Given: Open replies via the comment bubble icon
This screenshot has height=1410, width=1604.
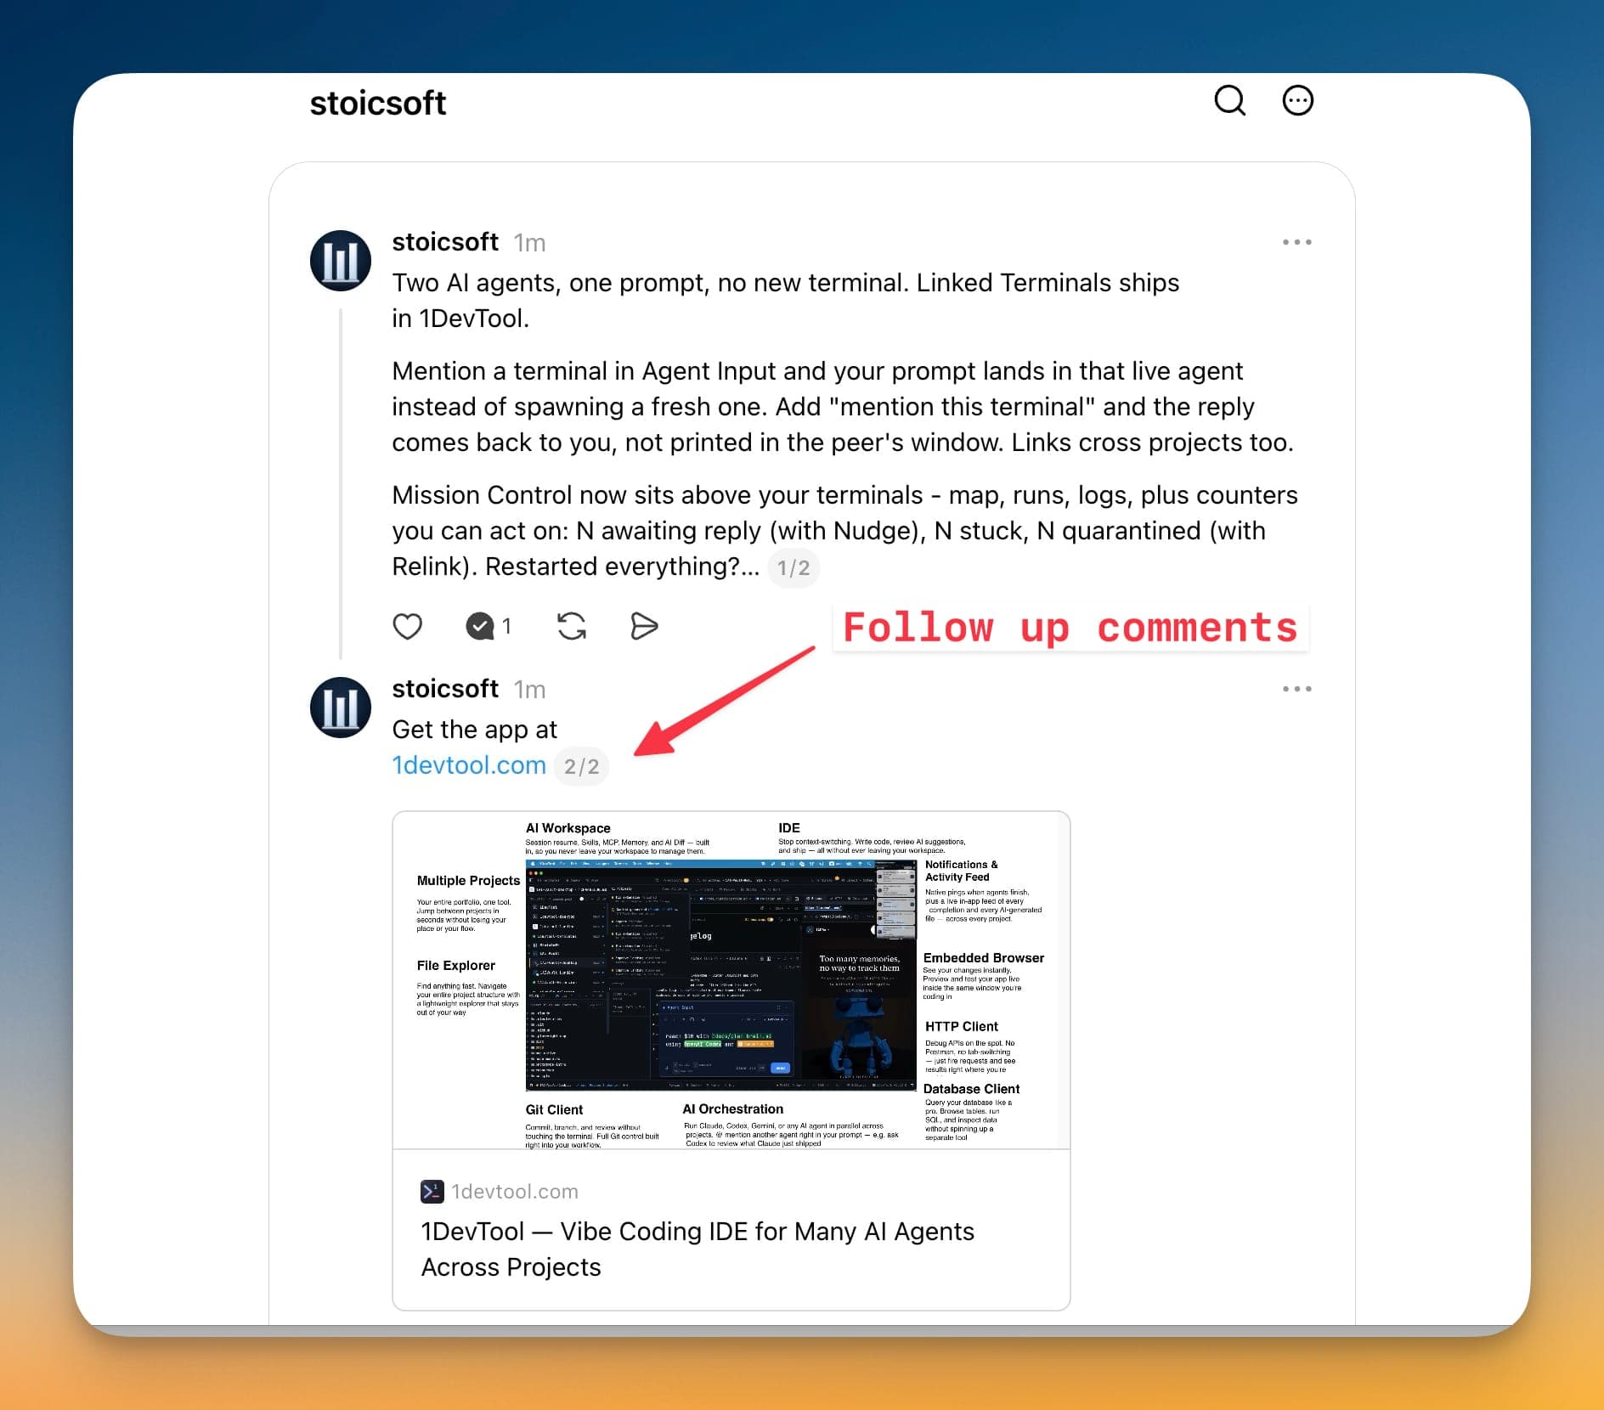Looking at the screenshot, I should click(480, 627).
